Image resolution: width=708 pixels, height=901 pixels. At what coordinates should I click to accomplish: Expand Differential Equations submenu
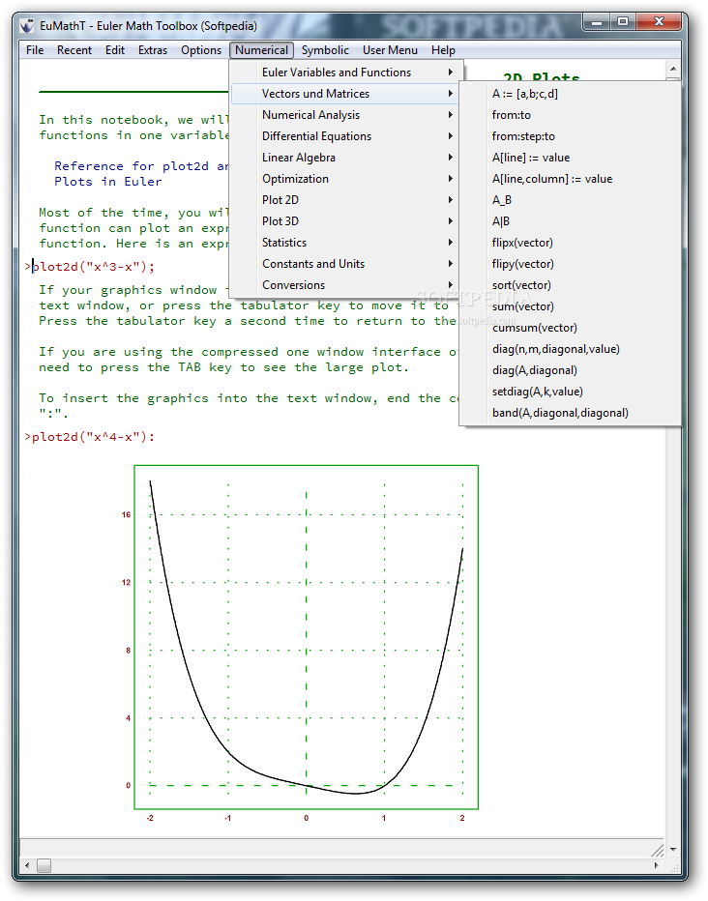coord(344,136)
